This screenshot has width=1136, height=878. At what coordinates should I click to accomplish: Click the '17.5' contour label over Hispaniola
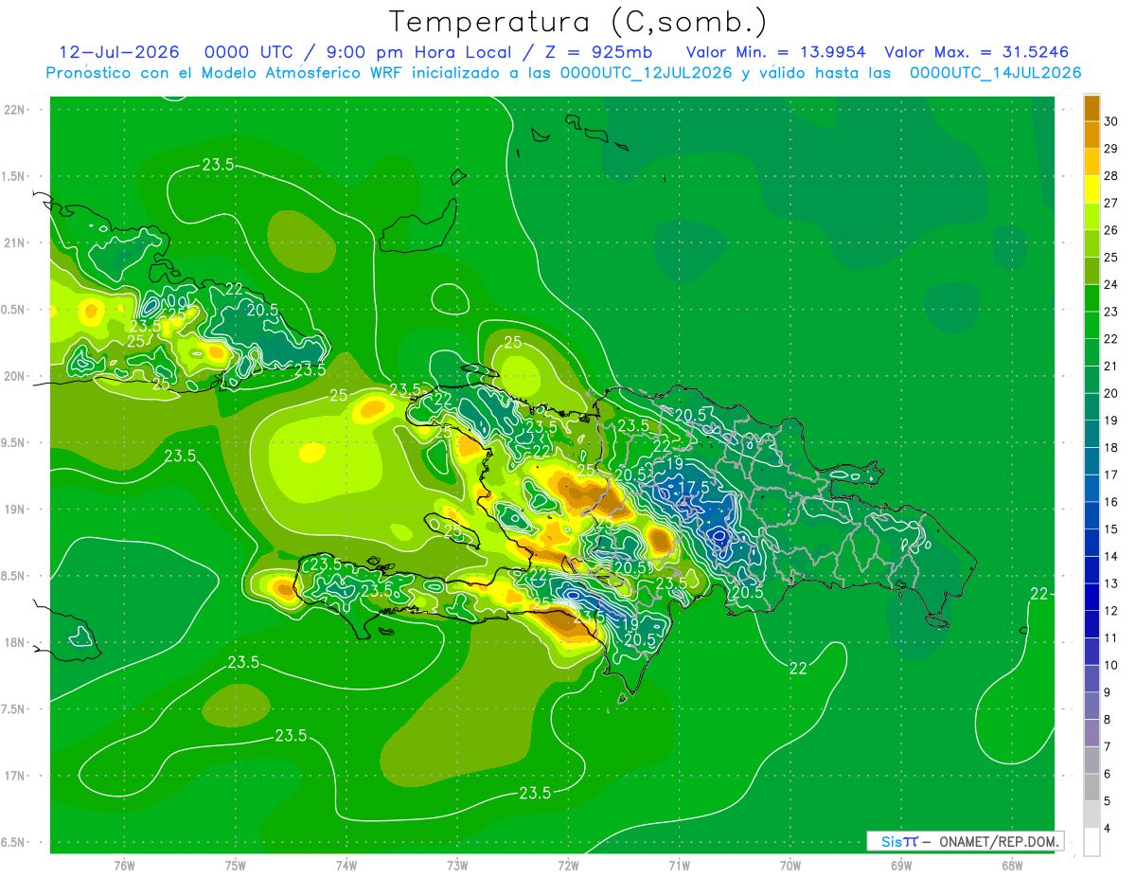point(692,487)
